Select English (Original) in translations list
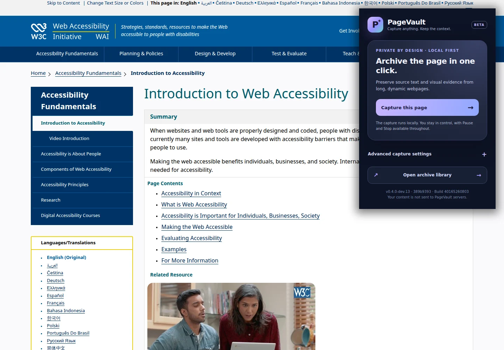The width and height of the screenshot is (504, 350). coord(66,258)
